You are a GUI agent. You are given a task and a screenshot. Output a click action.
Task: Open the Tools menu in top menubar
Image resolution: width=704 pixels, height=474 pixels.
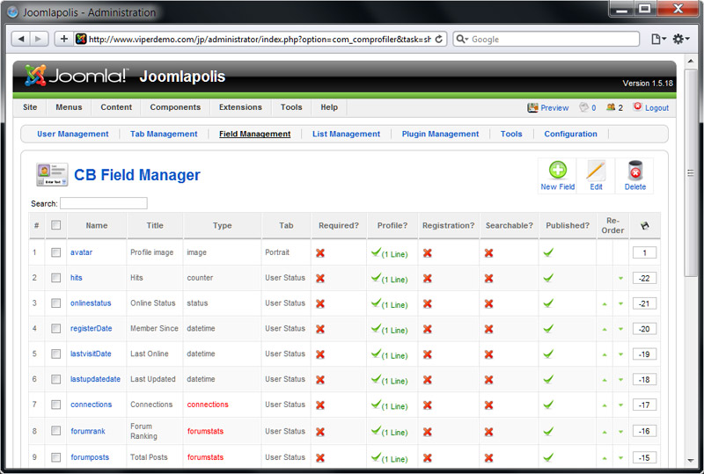pyautogui.click(x=291, y=107)
